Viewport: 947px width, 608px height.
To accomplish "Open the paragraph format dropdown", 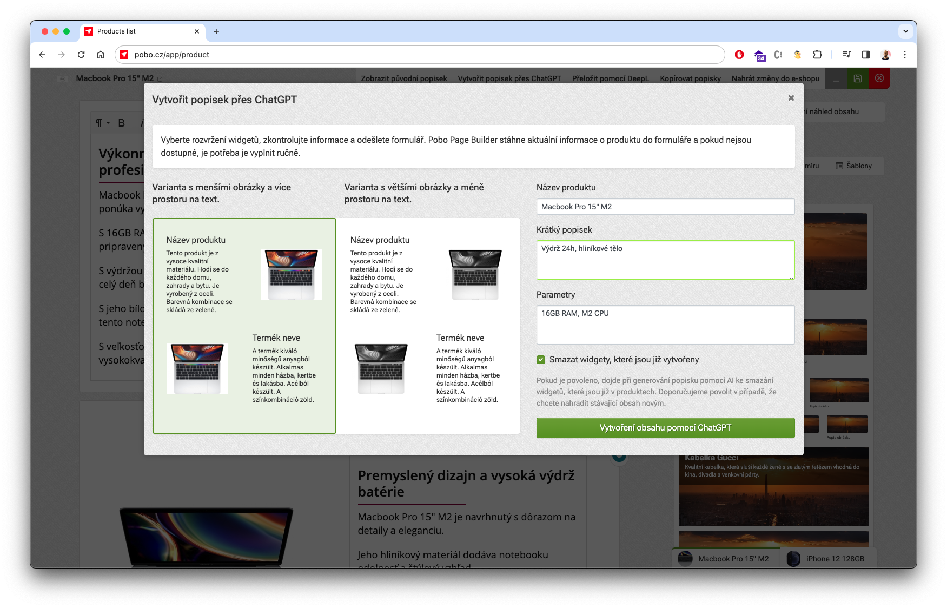I will tap(102, 123).
